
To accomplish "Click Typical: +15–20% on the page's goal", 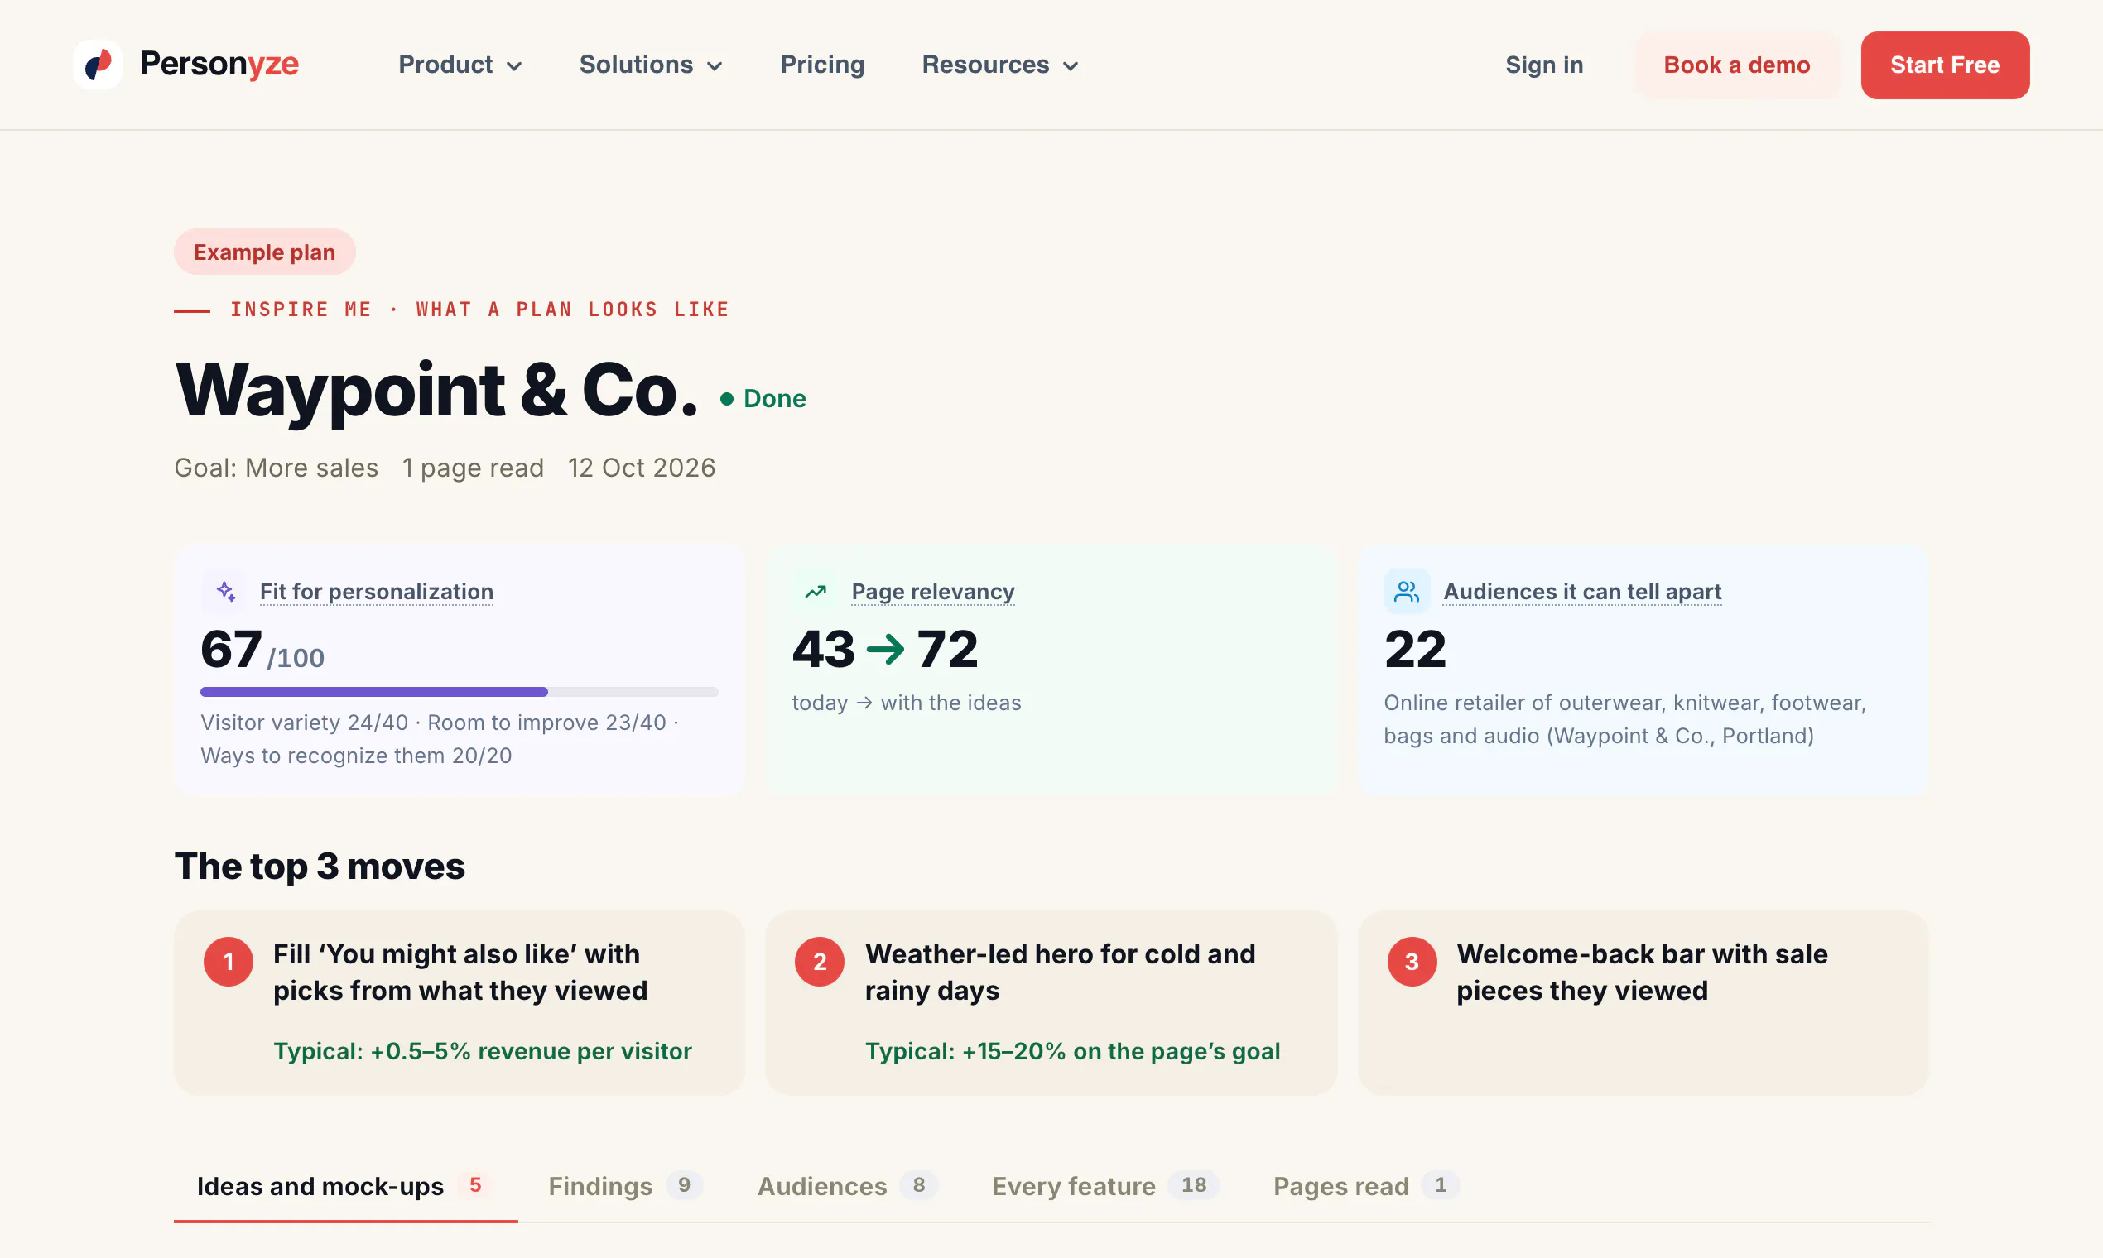I will click(x=1072, y=1051).
